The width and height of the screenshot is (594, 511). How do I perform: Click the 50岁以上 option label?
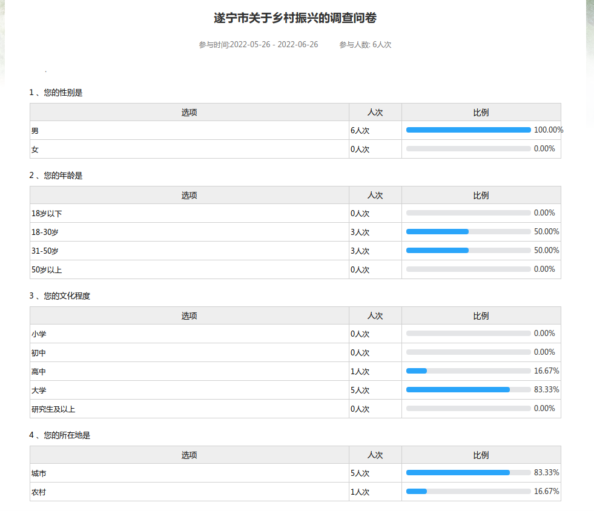tap(47, 269)
